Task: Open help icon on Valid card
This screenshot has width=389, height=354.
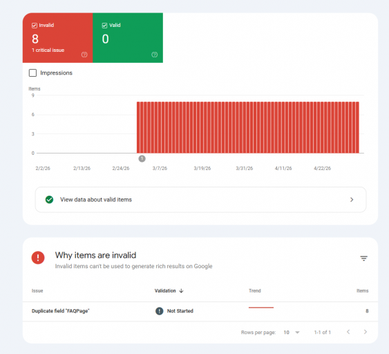Action: tap(155, 55)
